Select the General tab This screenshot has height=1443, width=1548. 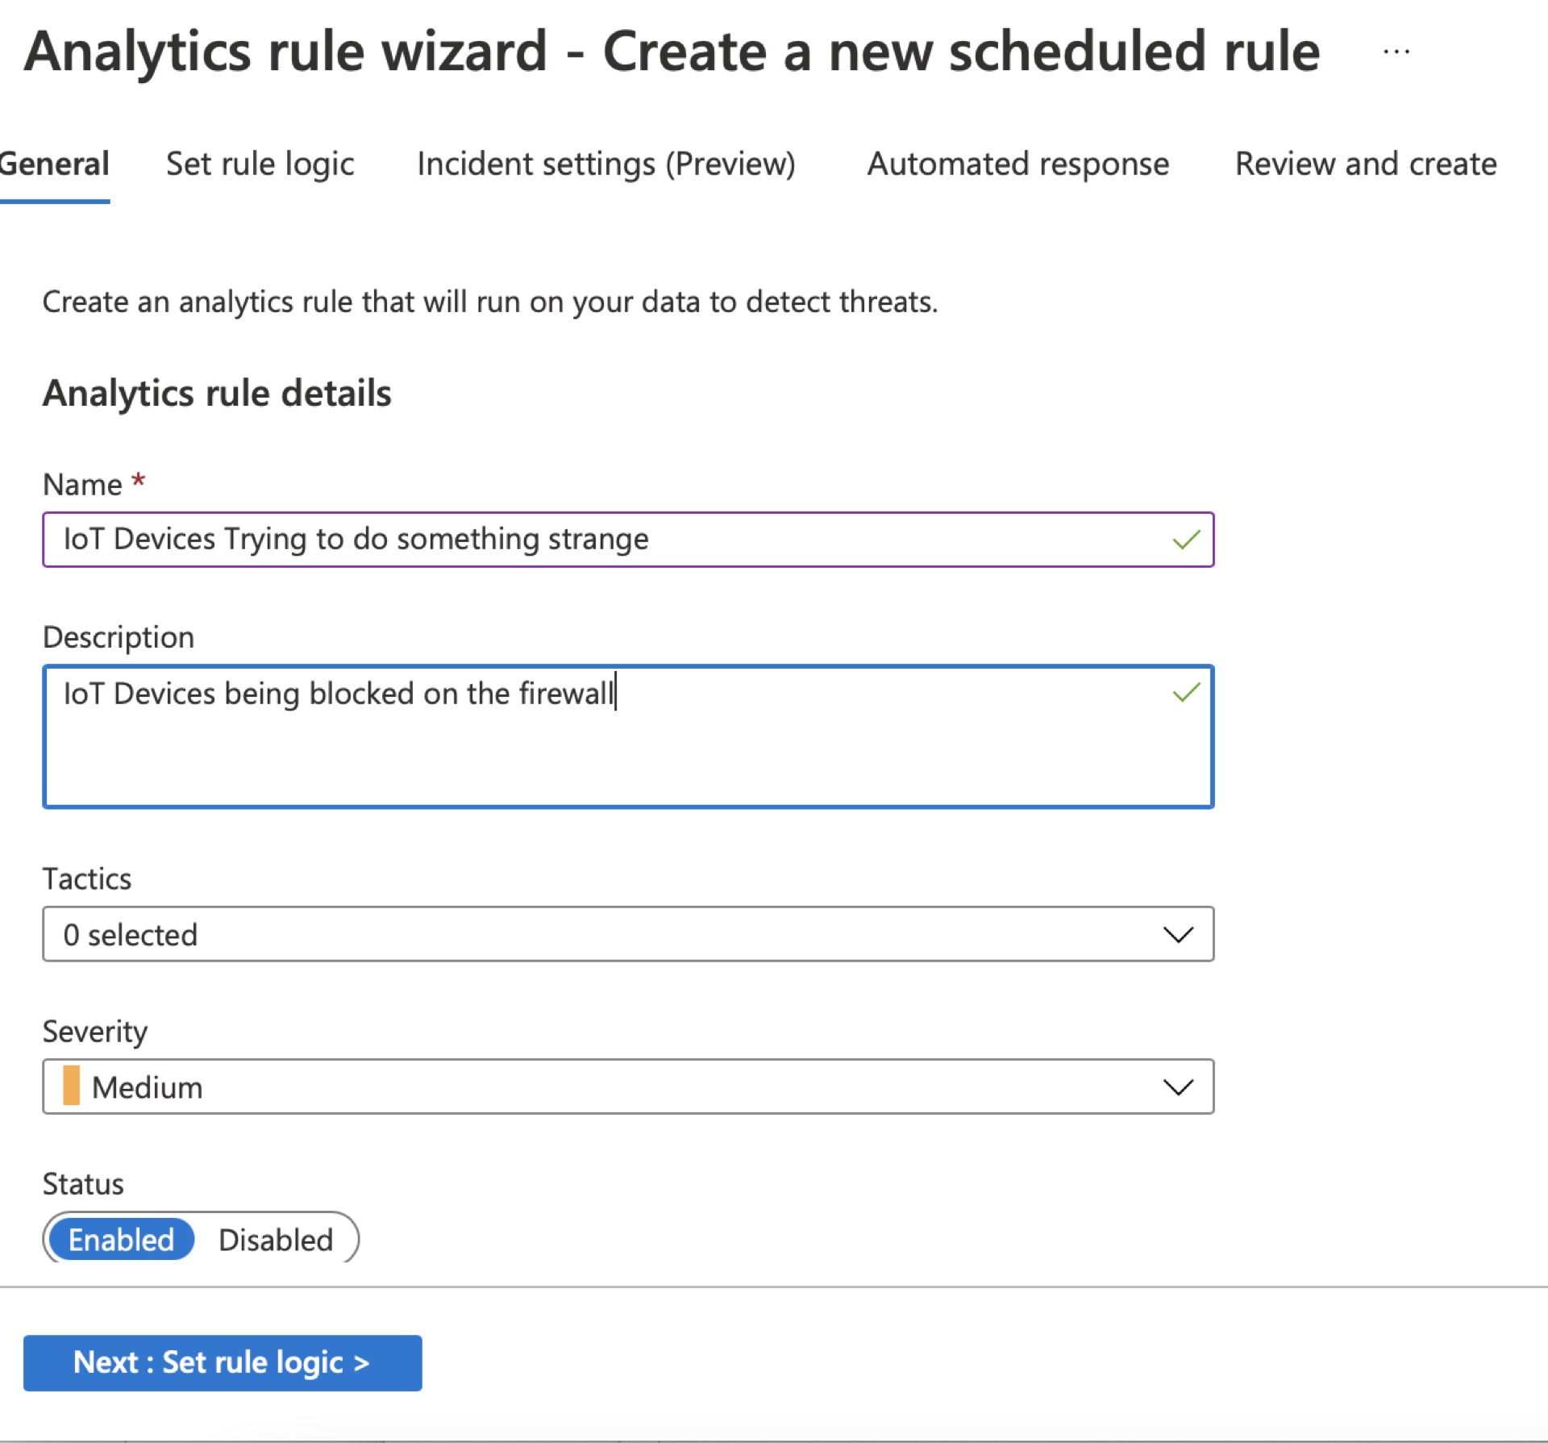click(53, 164)
